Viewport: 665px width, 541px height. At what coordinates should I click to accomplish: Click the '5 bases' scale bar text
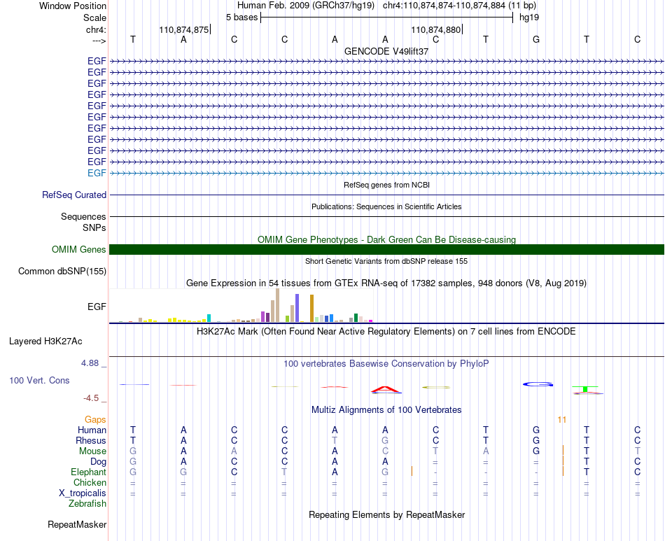coord(241,17)
